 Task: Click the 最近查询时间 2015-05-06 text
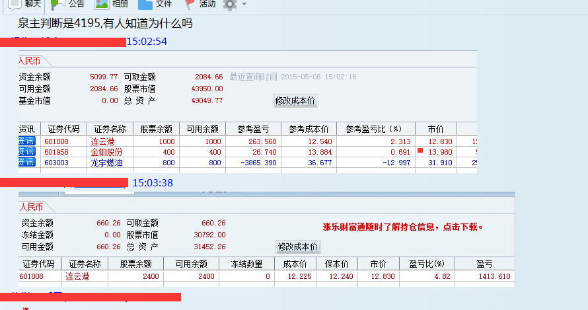coord(293,77)
